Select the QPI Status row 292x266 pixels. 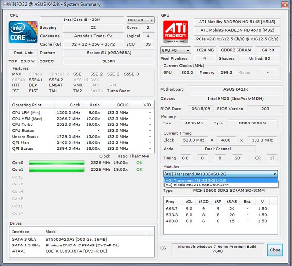82,148
